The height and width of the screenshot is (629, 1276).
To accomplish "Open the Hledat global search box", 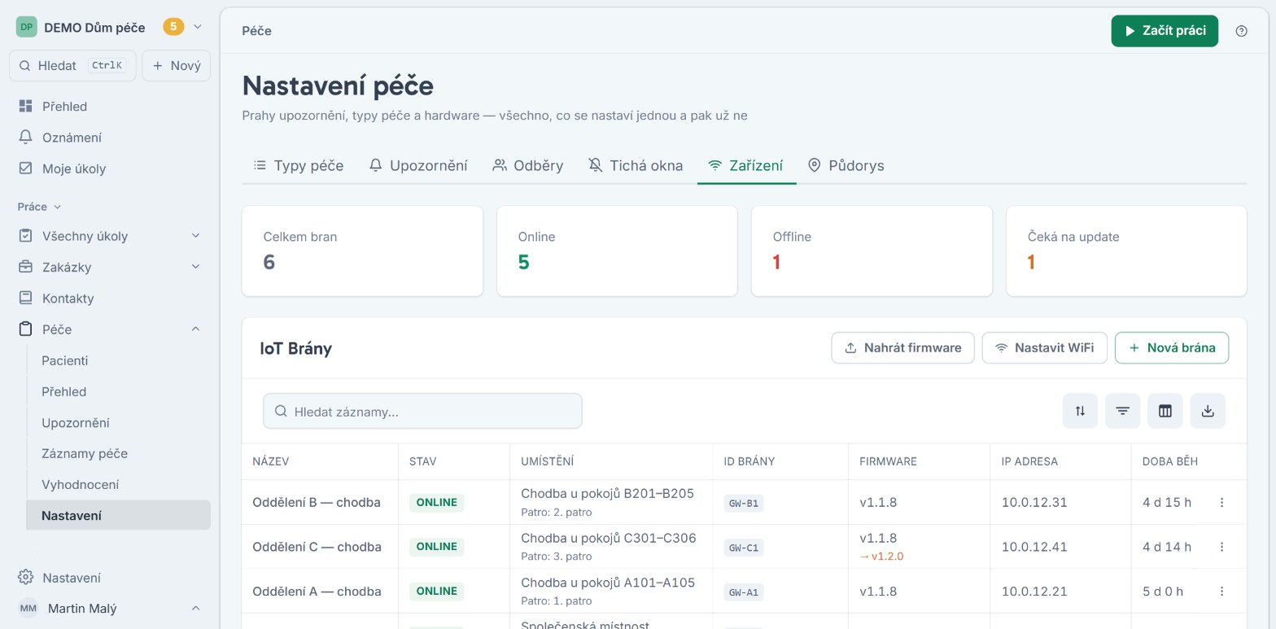I will click(72, 66).
